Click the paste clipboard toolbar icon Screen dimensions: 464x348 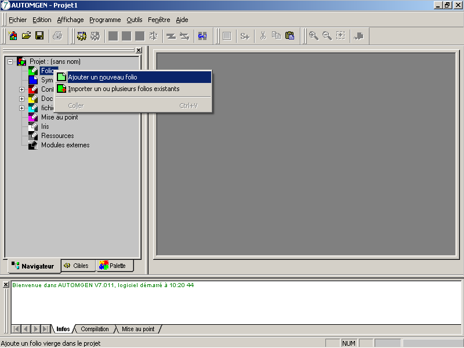coord(289,36)
